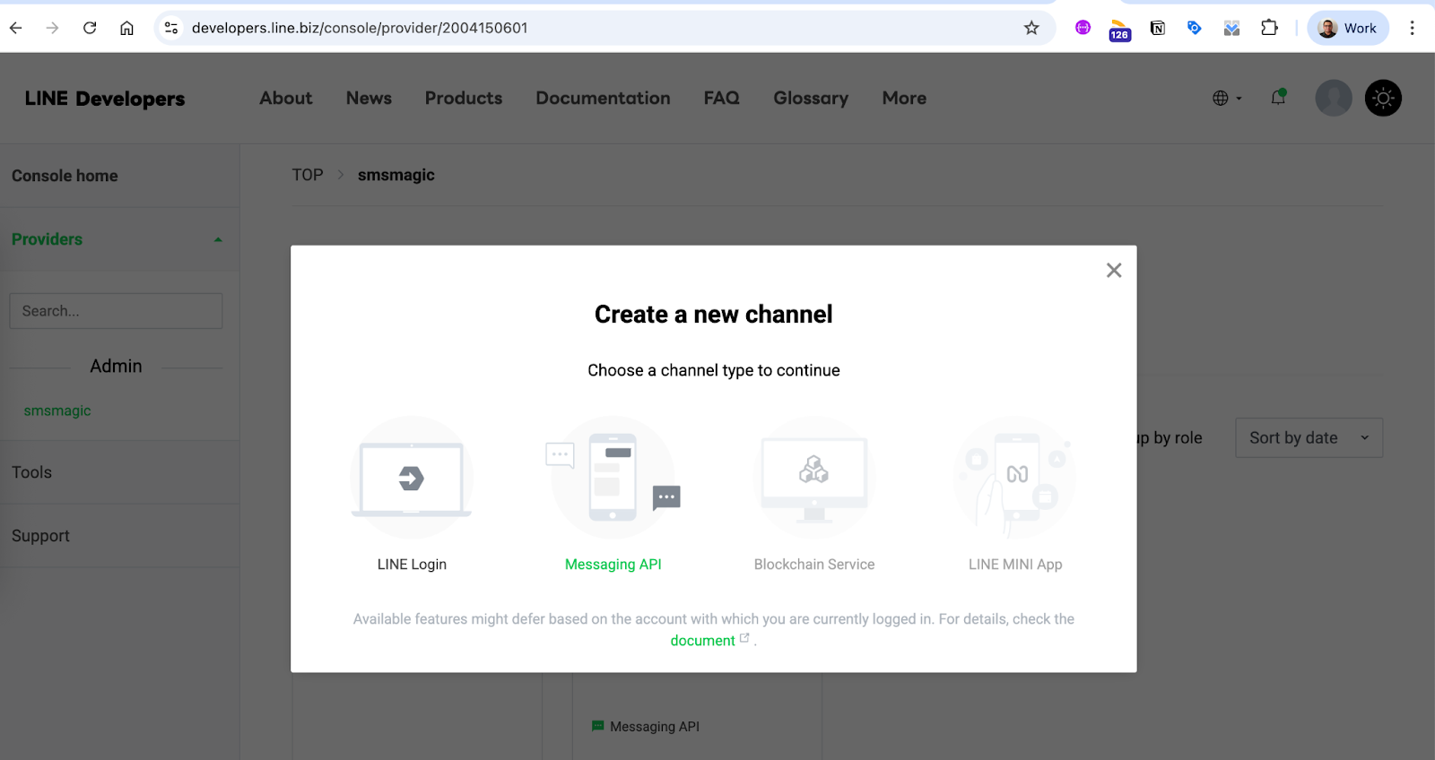
Task: Go to Console home
Action: (x=65, y=176)
